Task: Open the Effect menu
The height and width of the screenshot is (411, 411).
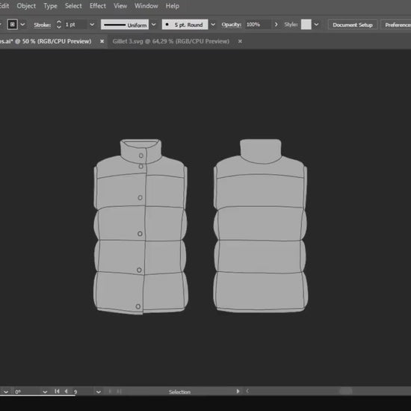Action: [x=98, y=6]
